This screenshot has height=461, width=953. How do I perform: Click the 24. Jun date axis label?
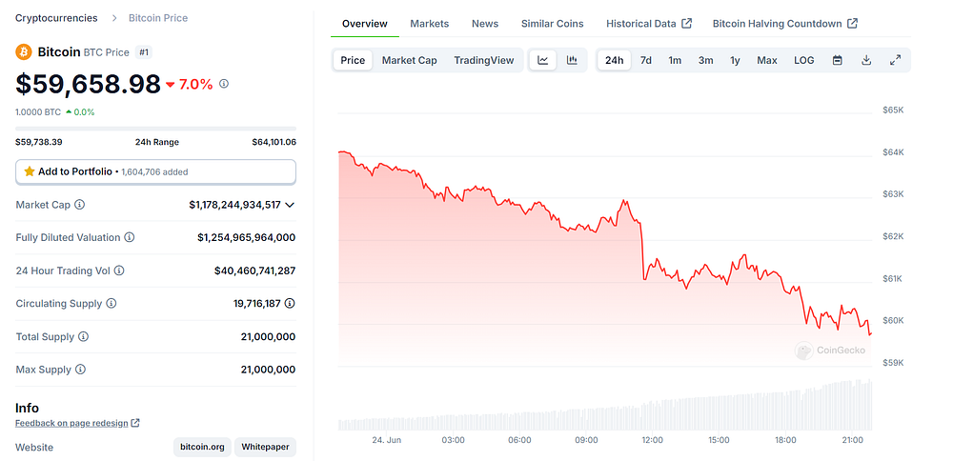[x=387, y=440]
